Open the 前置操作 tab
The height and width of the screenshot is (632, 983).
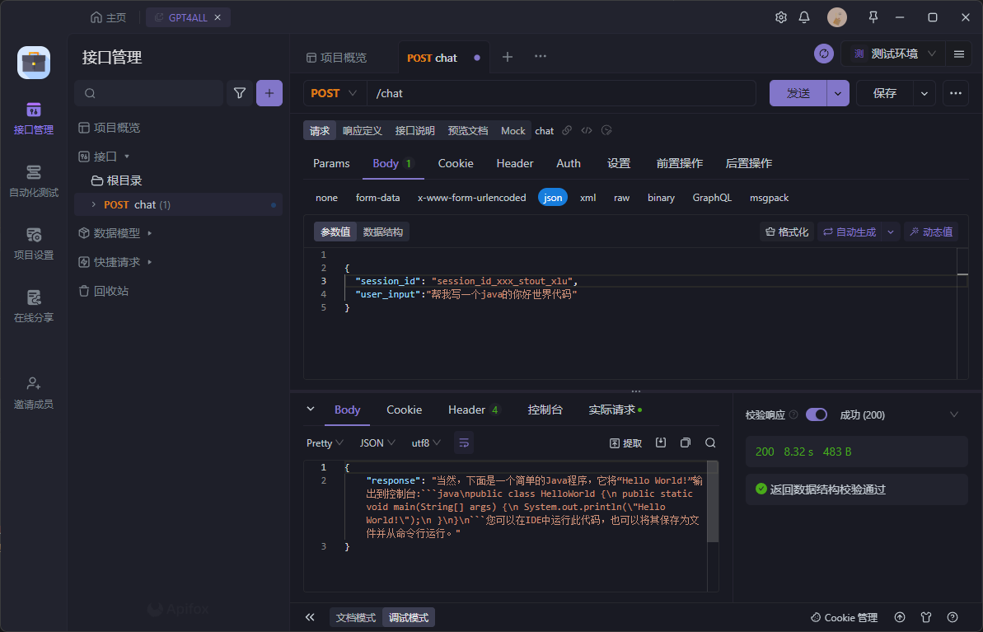pyautogui.click(x=679, y=163)
